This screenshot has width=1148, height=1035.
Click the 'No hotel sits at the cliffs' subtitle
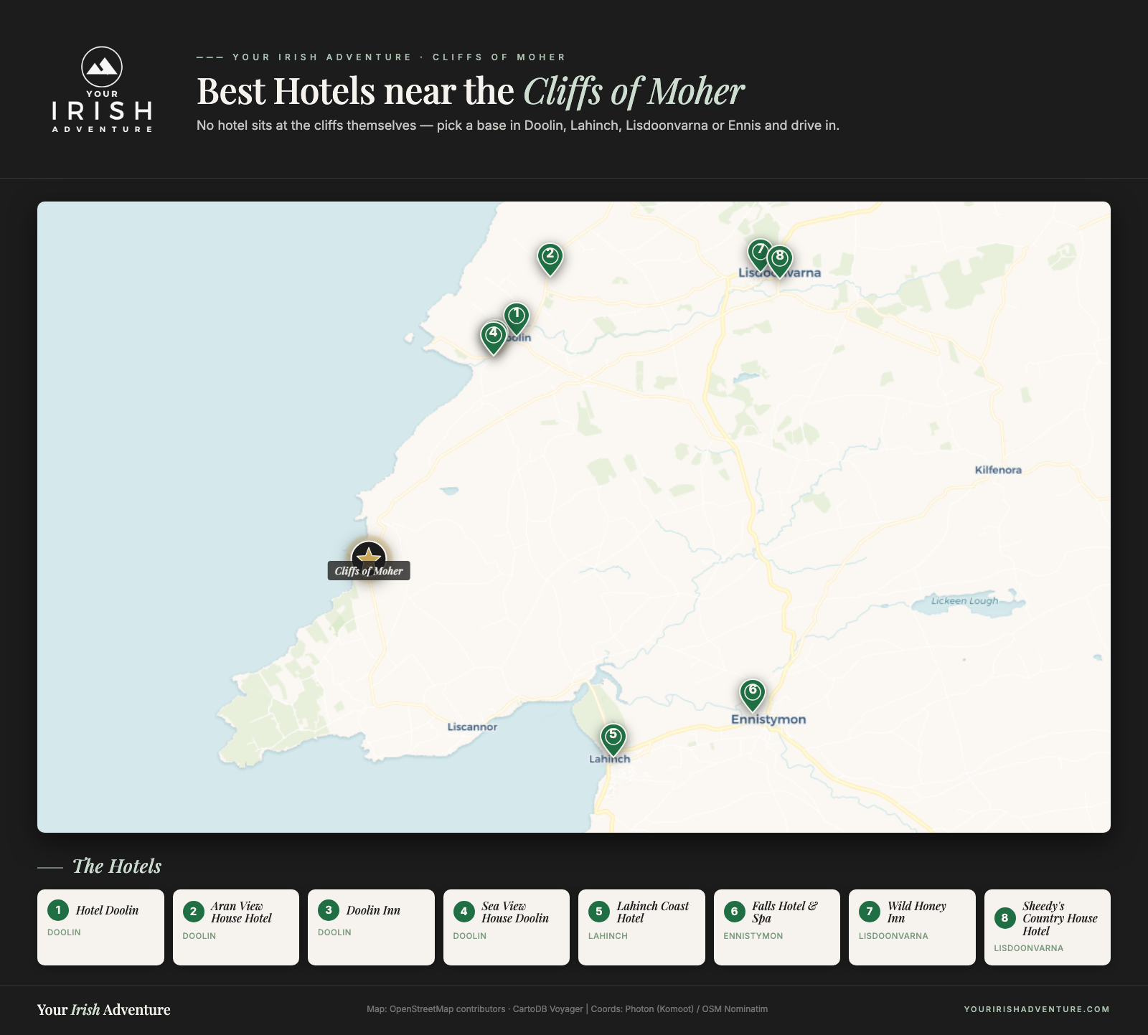click(x=518, y=126)
